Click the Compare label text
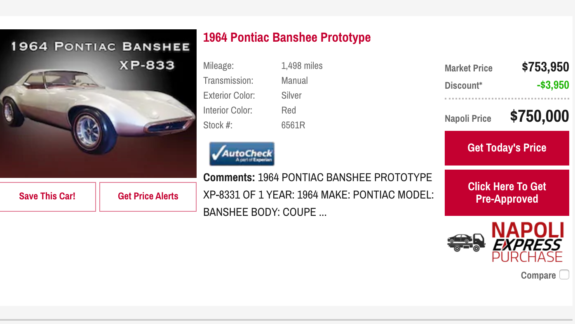575x324 pixels. [538, 275]
